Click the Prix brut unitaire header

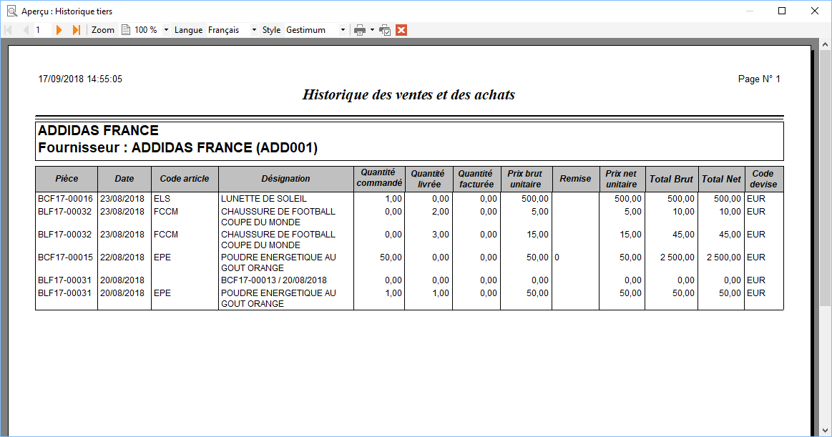point(525,179)
